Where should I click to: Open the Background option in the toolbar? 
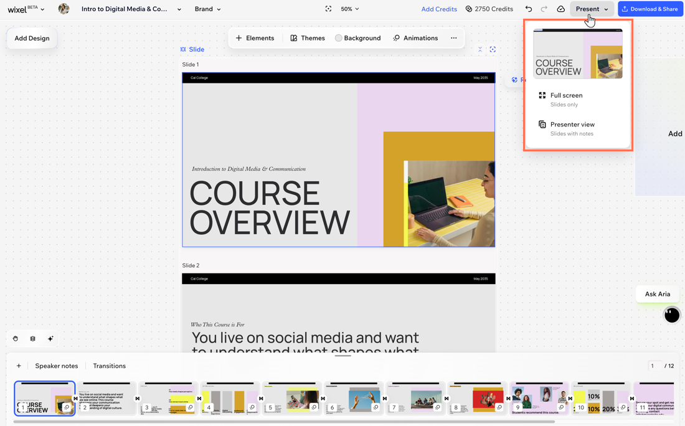[x=358, y=38]
